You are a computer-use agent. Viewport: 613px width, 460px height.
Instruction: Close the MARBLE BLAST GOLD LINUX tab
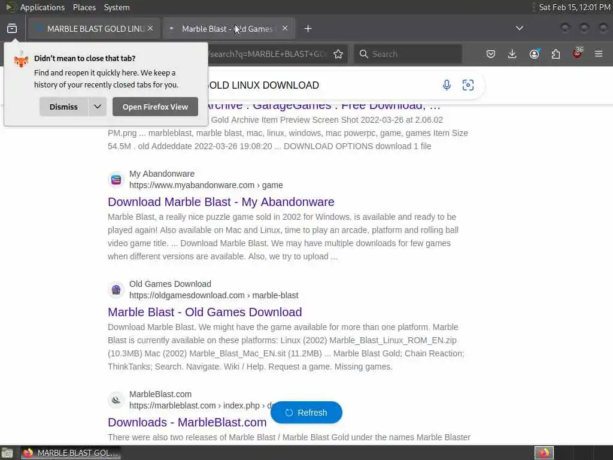click(x=150, y=29)
